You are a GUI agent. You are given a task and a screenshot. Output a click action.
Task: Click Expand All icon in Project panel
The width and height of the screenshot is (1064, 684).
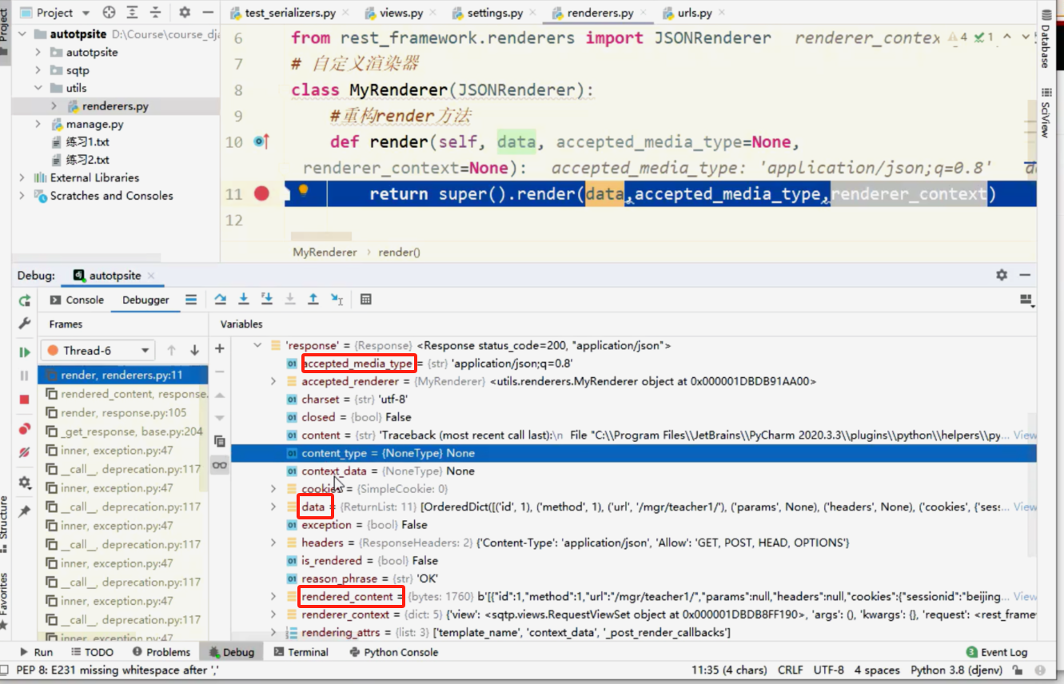pos(132,12)
